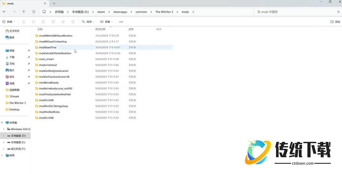Click the Cut scissors icon in toolbar
Viewport: 342px width, 174px height.
(x=24, y=22)
